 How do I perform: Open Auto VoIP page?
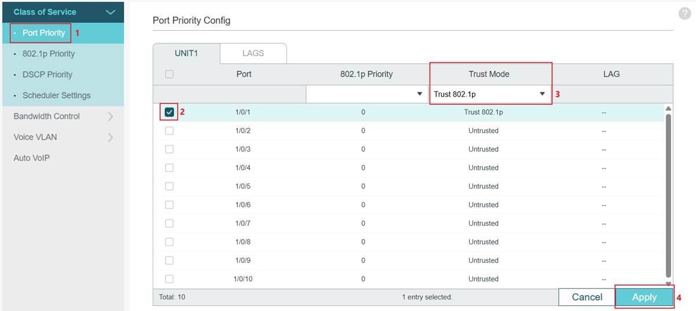pyautogui.click(x=32, y=158)
